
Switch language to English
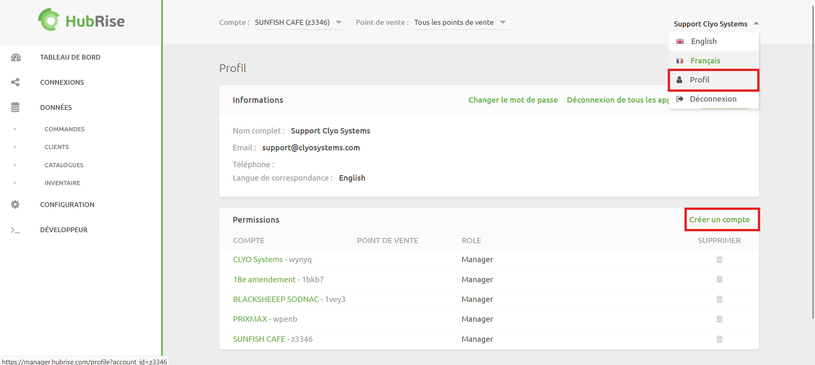point(703,41)
